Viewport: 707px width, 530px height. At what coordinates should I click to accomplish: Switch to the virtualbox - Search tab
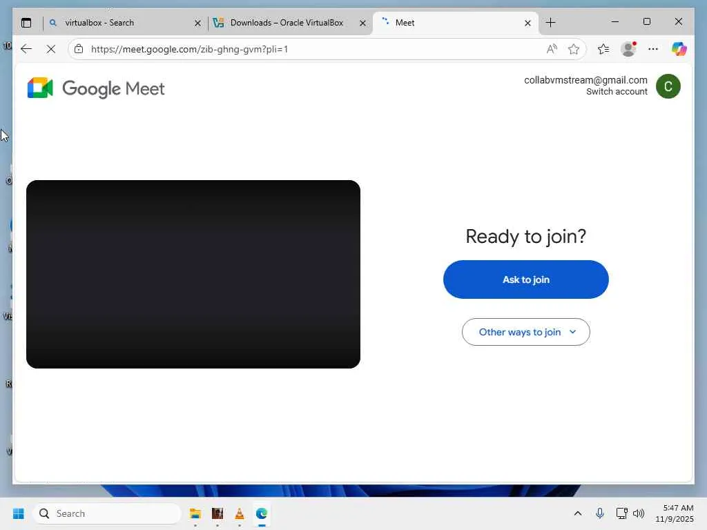coord(126,23)
